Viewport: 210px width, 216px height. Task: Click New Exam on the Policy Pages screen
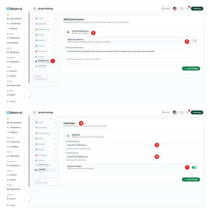(197, 112)
